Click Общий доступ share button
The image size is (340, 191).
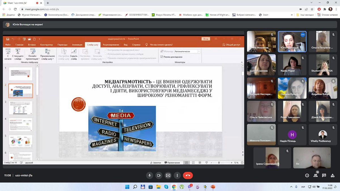click(231, 45)
